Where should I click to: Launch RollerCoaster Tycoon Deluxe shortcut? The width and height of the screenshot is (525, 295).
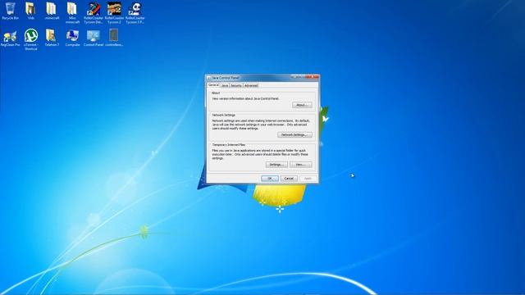[x=93, y=13]
